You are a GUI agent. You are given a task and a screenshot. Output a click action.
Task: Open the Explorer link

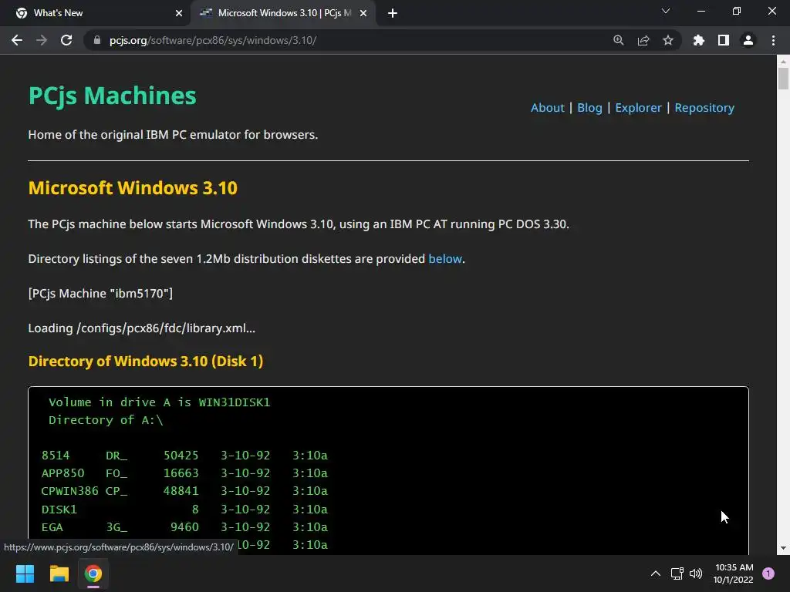pos(638,108)
